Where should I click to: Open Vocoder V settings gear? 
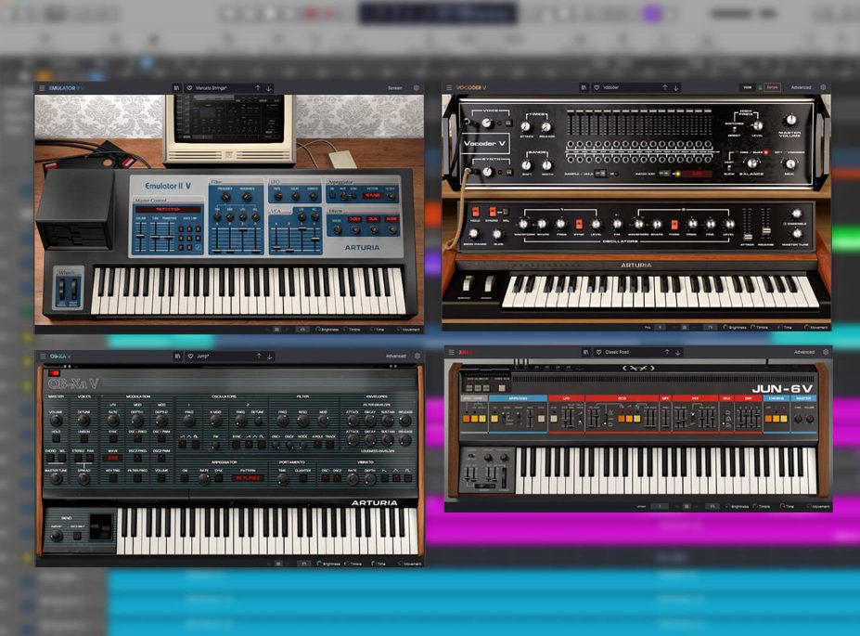[x=823, y=87]
